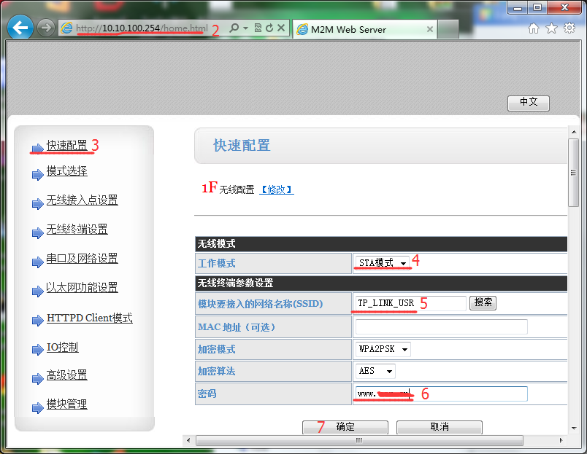Click the browser back arrow button

[20, 28]
